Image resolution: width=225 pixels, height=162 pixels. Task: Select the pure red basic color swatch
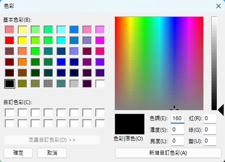point(9,40)
